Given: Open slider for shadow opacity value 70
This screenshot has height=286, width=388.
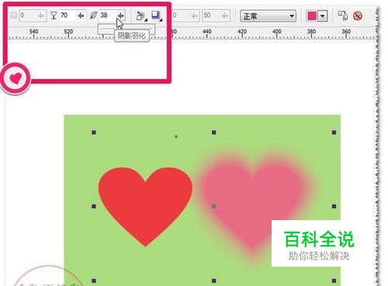Looking at the screenshot, I should 81,16.
